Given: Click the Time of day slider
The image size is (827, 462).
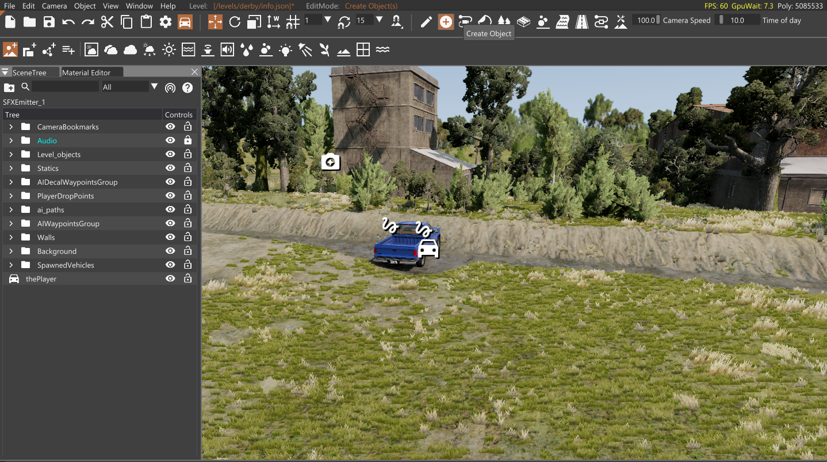Looking at the screenshot, I should pos(737,20).
